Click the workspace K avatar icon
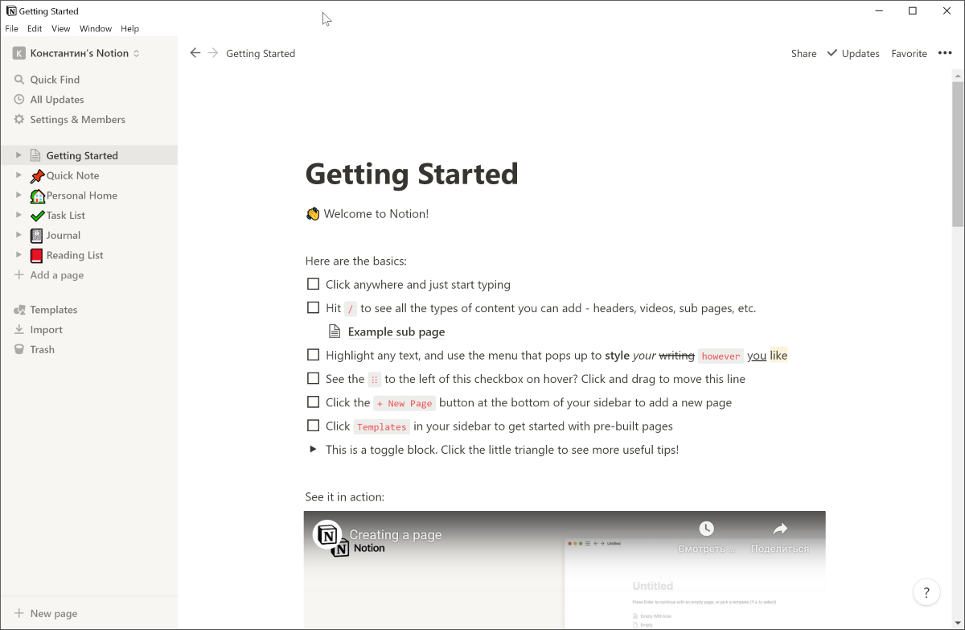This screenshot has width=965, height=630. coord(19,53)
